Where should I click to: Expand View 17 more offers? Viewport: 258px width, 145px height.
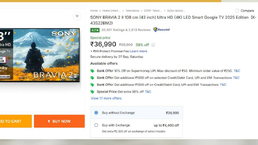(x=106, y=98)
